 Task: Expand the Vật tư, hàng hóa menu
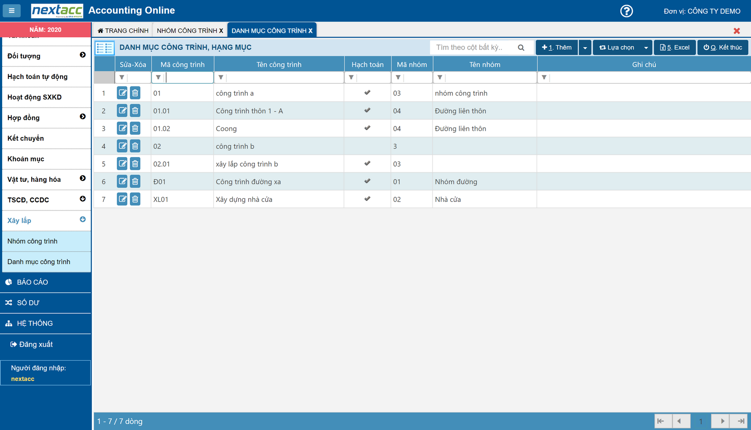point(83,179)
